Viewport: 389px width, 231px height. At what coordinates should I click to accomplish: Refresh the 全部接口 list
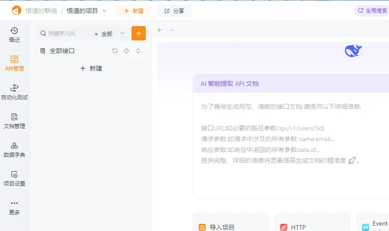115,51
